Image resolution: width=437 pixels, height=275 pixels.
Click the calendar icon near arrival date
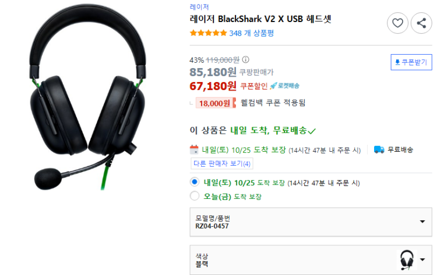coord(194,149)
